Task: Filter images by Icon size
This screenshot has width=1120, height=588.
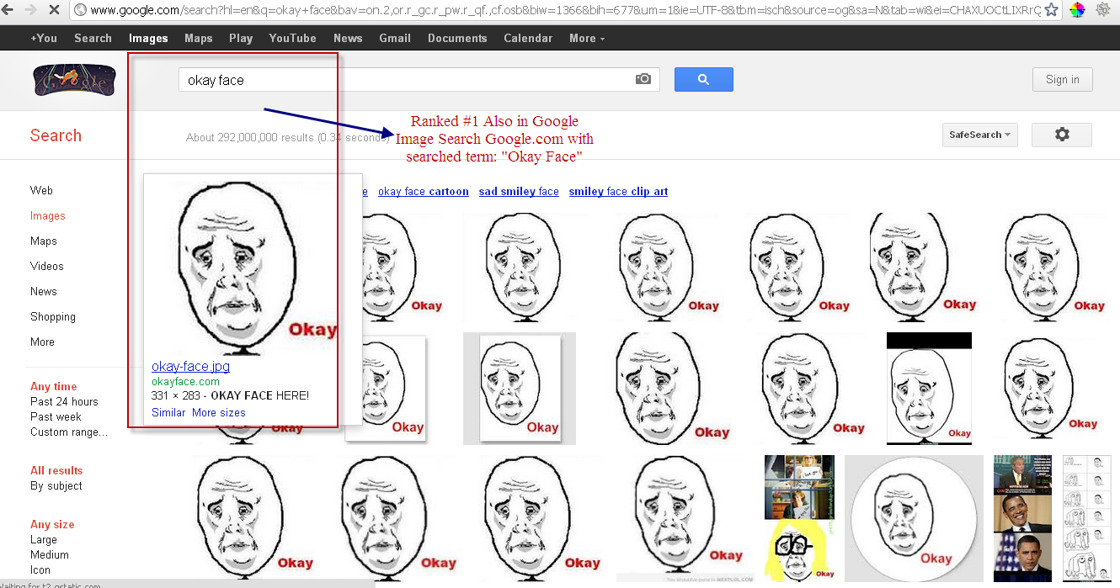Action: [x=40, y=569]
